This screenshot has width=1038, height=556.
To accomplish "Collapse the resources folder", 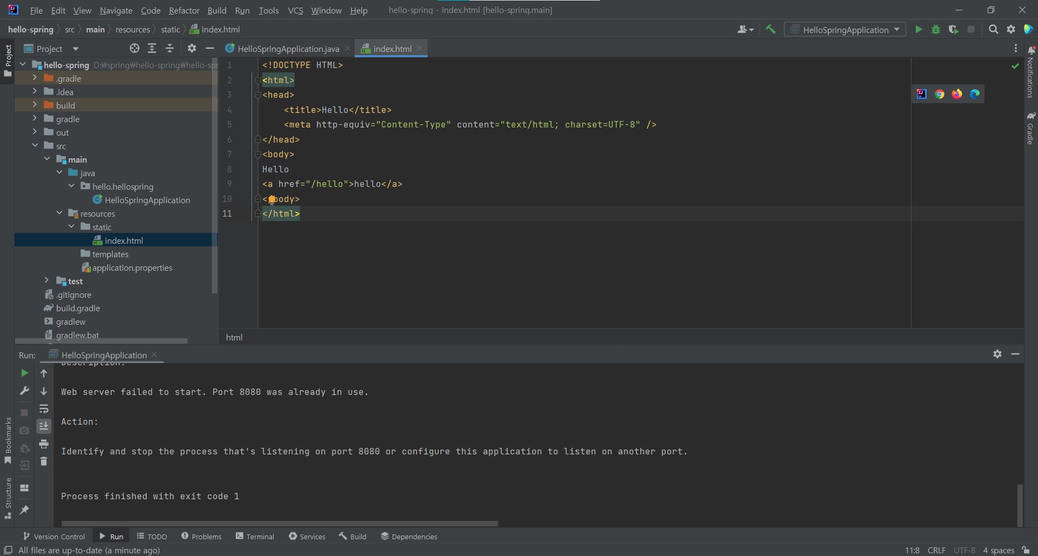I will (x=59, y=213).
